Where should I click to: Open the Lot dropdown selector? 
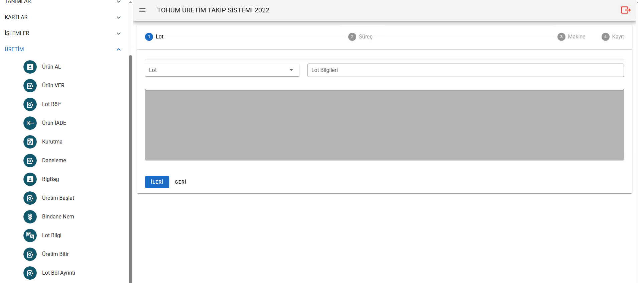point(222,70)
